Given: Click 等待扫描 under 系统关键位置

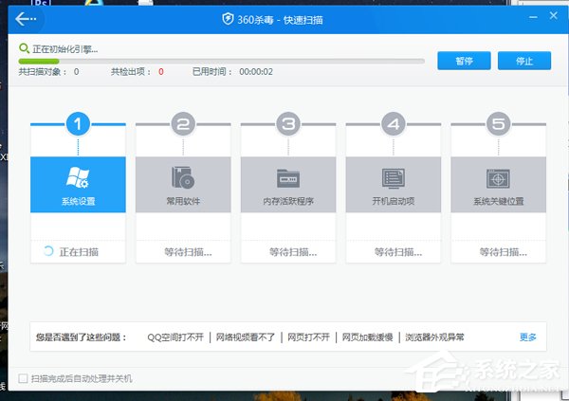Looking at the screenshot, I should pyautogui.click(x=504, y=251).
